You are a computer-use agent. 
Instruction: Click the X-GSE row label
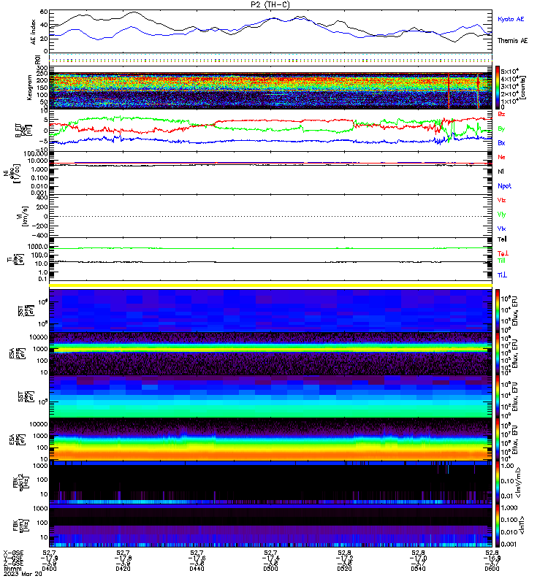(x=13, y=553)
